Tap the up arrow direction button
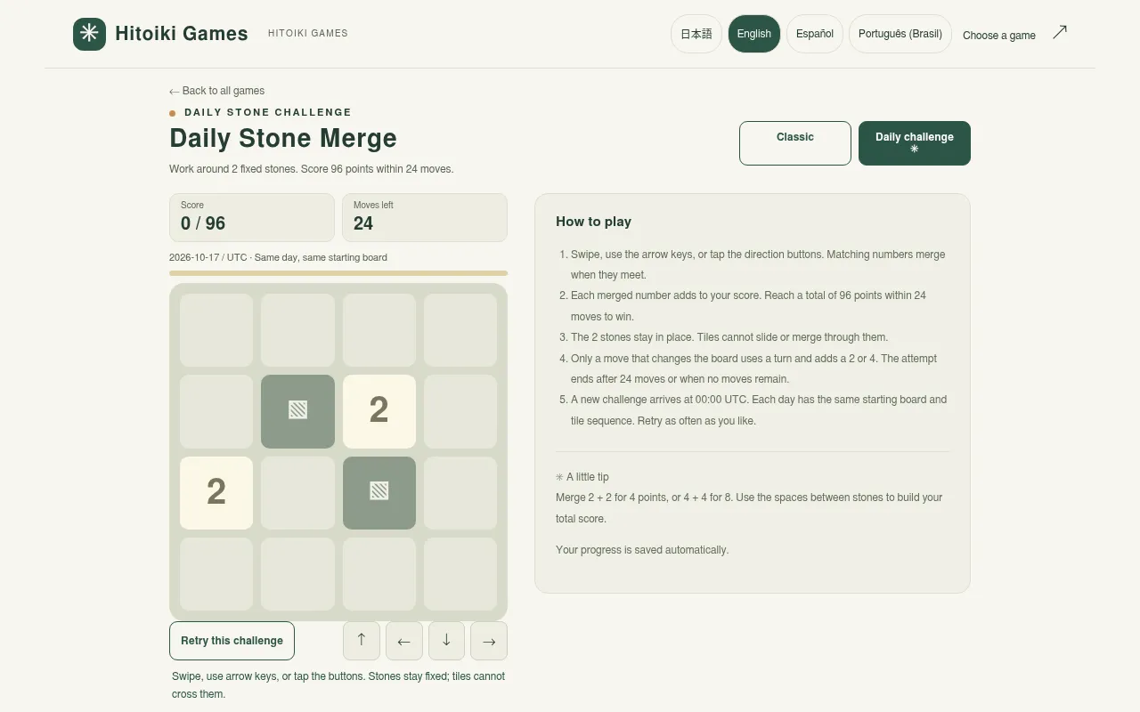1140x712 pixels. 362,641
